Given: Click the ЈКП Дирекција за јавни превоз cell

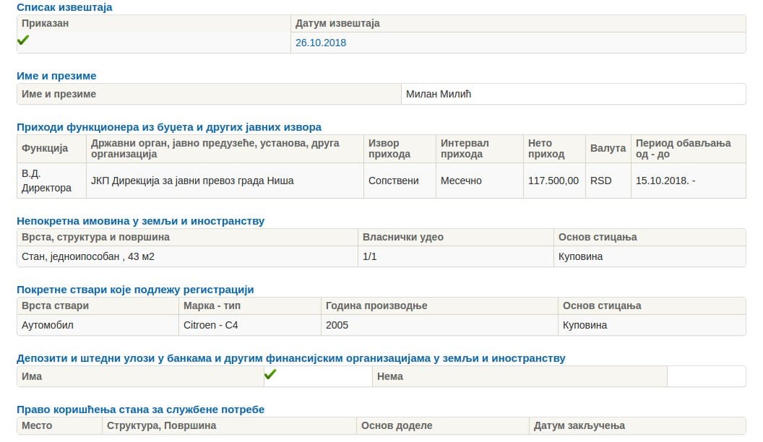Looking at the screenshot, I should (x=192, y=181).
